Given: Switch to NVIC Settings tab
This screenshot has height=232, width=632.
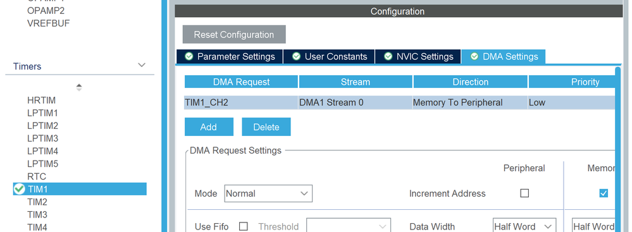Looking at the screenshot, I should click(x=418, y=56).
